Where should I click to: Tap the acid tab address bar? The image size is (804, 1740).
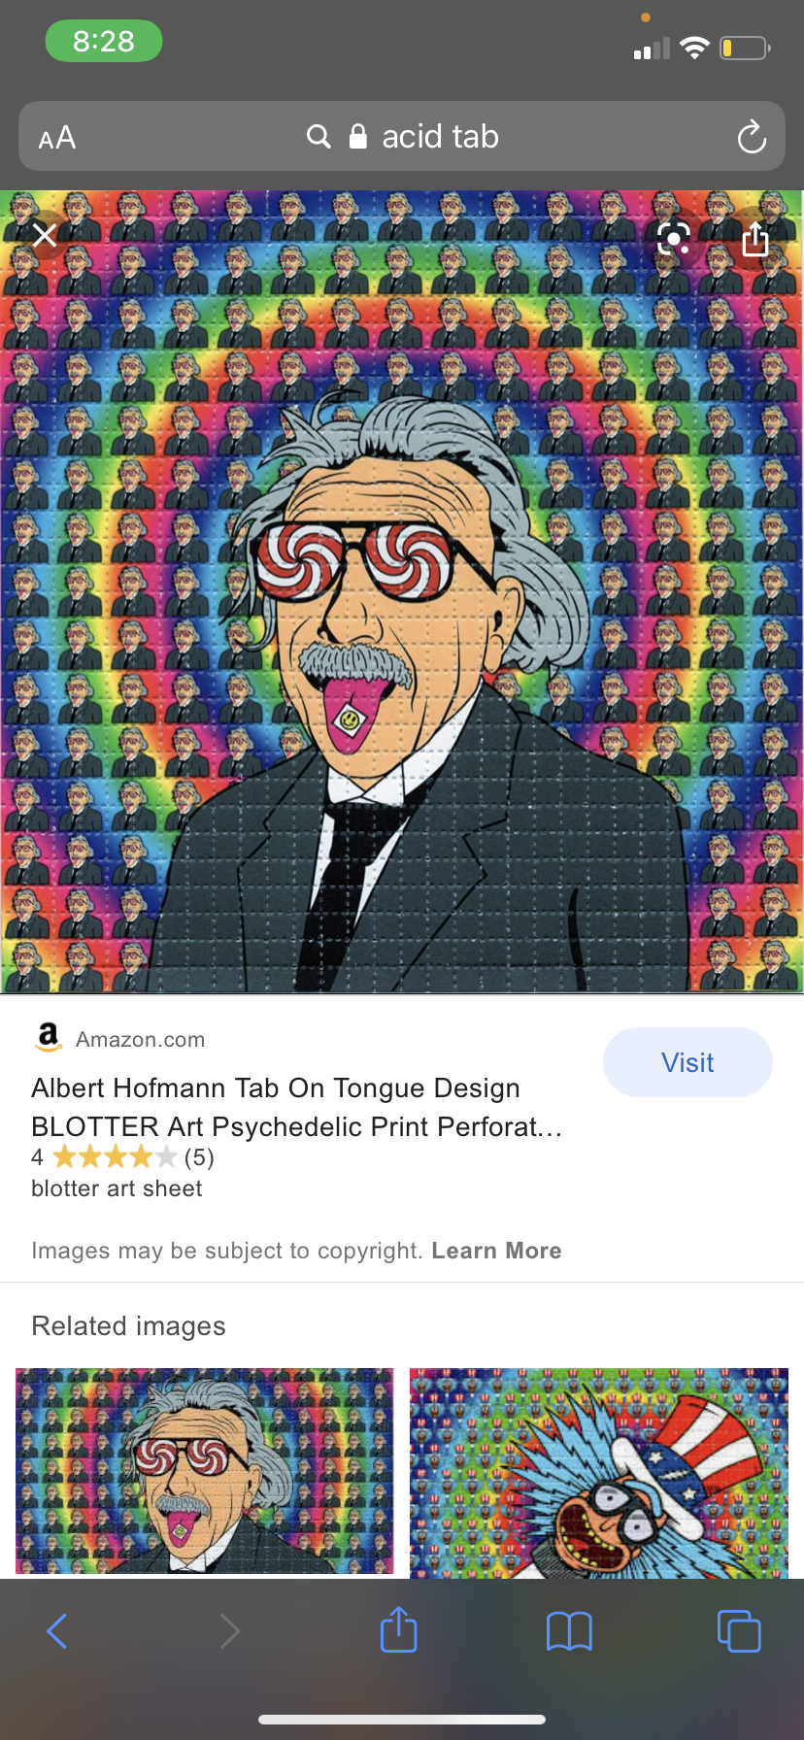click(402, 136)
